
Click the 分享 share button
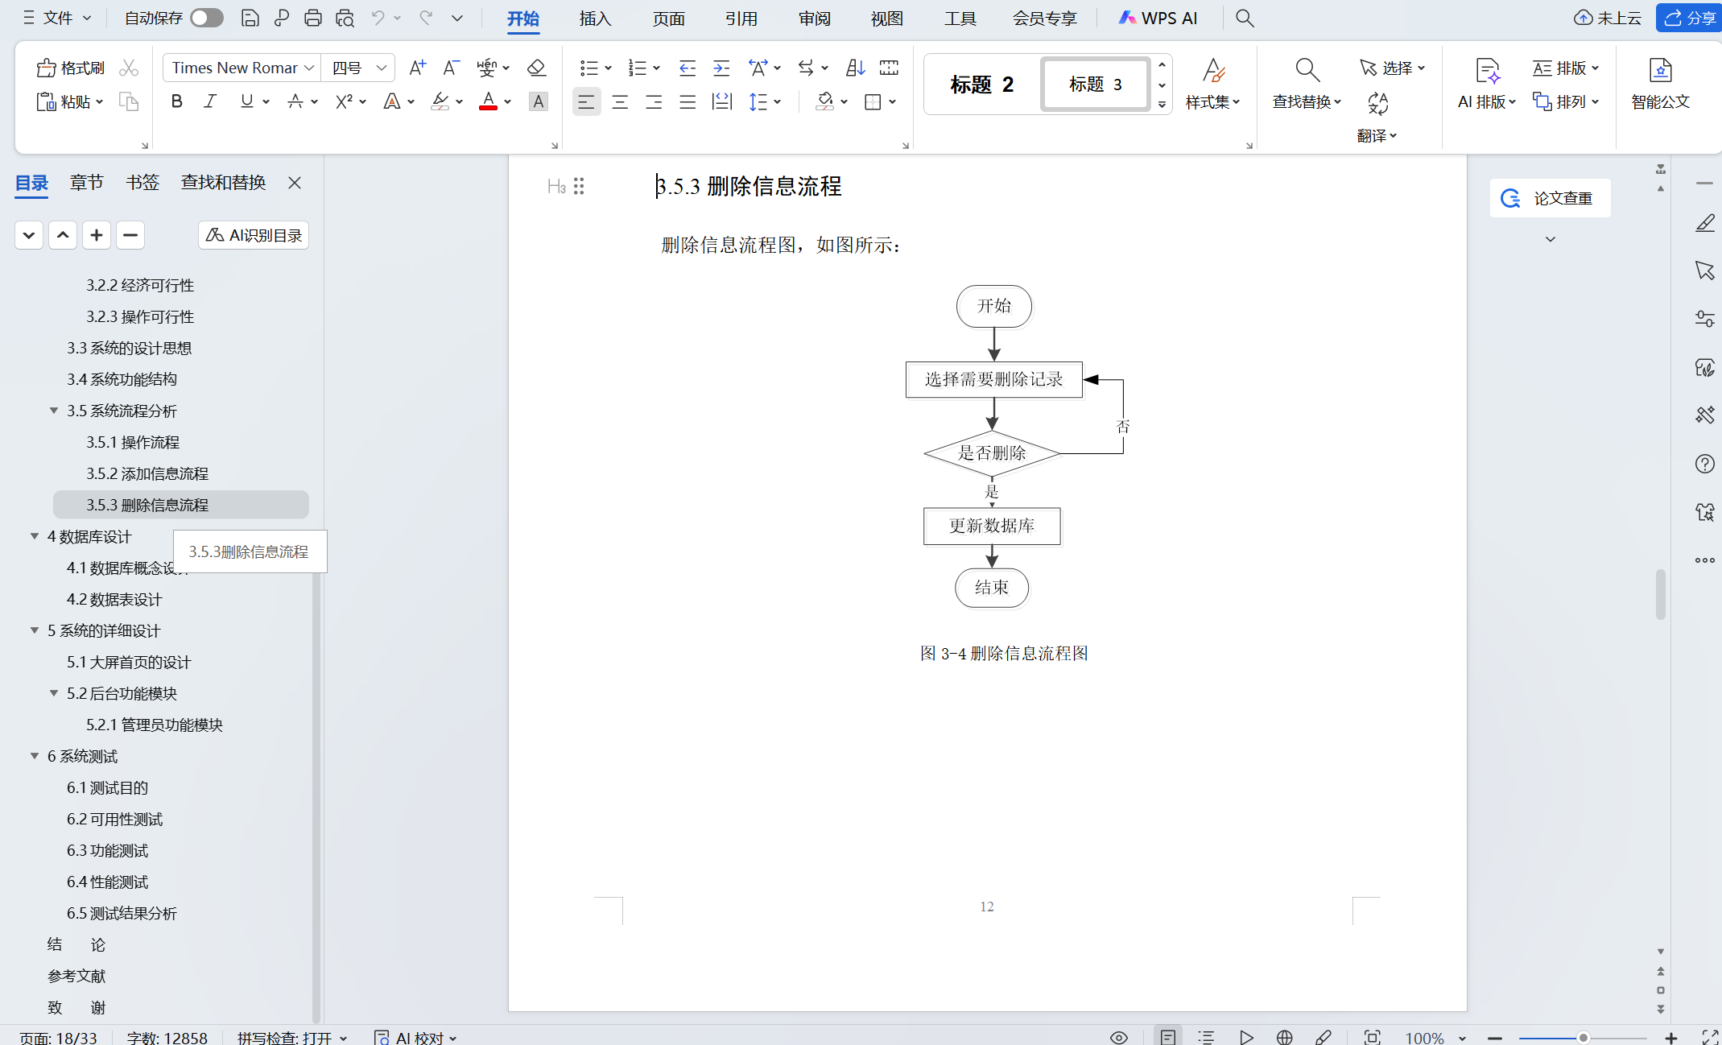tap(1689, 18)
